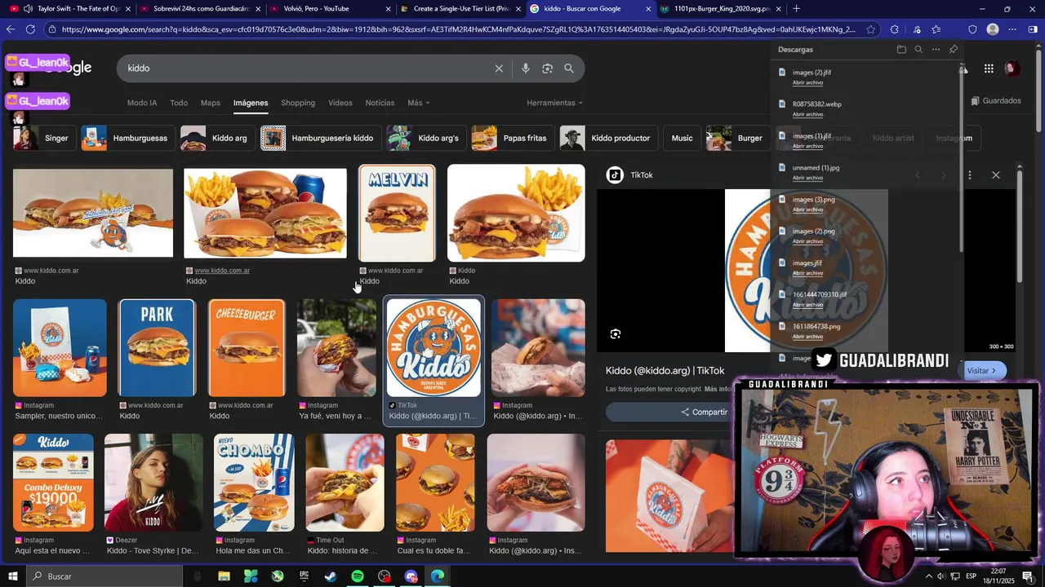The height and width of the screenshot is (587, 1045).
Task: Show hidden system tray icons
Action: pyautogui.click(x=929, y=576)
